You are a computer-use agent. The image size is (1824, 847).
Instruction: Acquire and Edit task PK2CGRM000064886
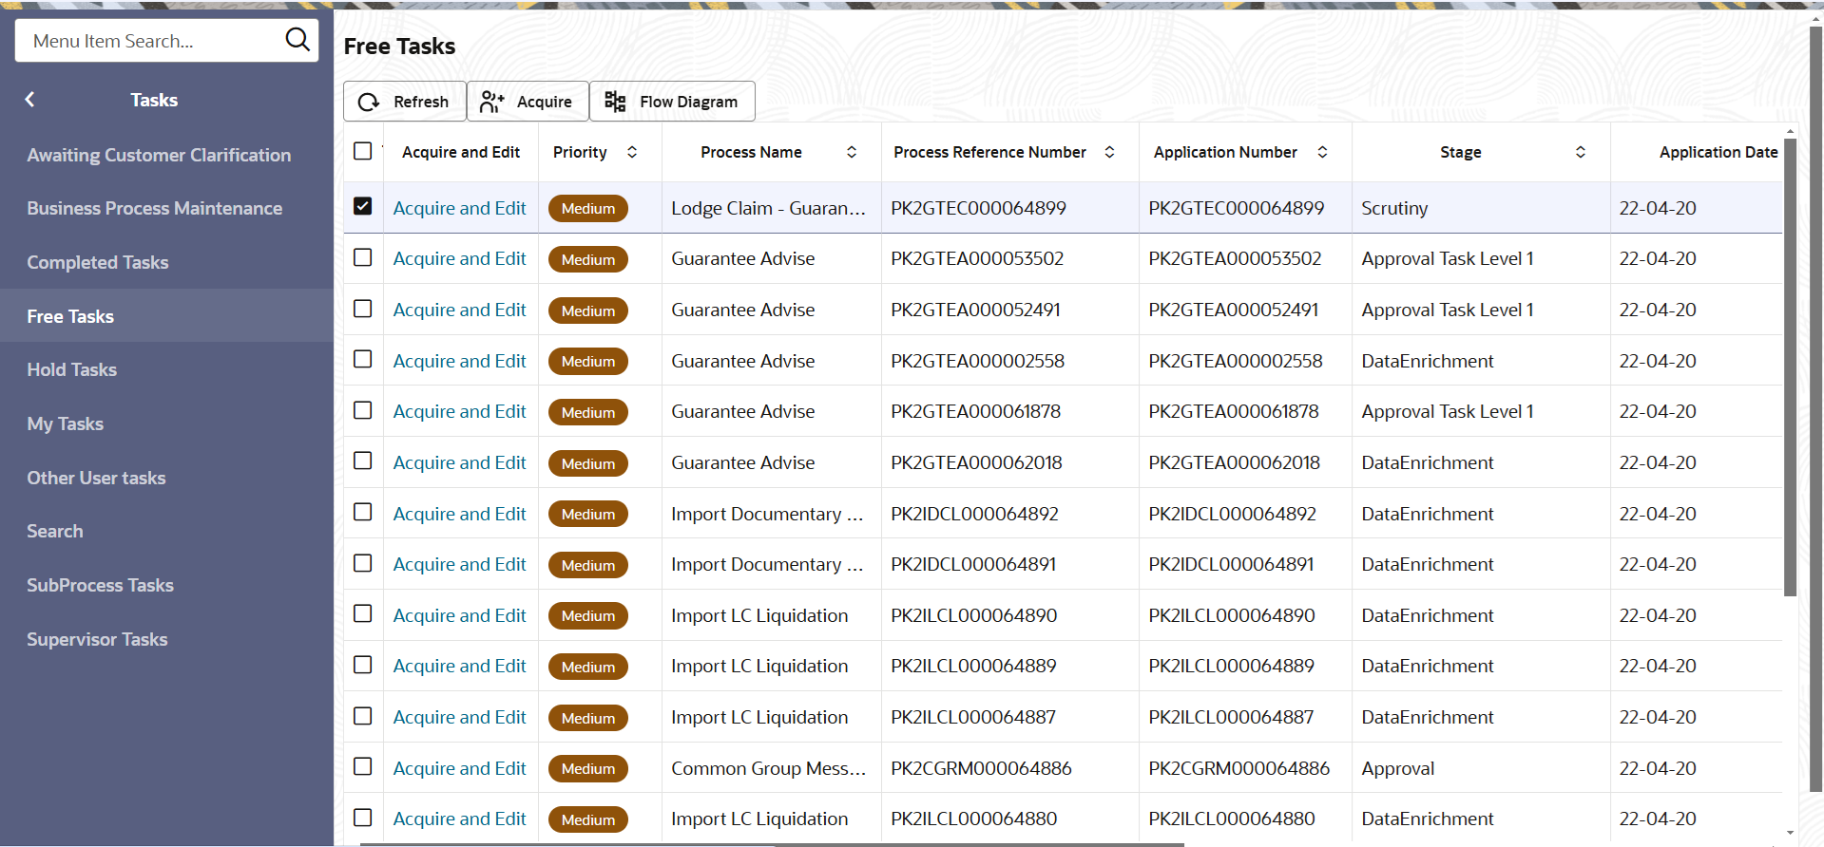tap(459, 768)
